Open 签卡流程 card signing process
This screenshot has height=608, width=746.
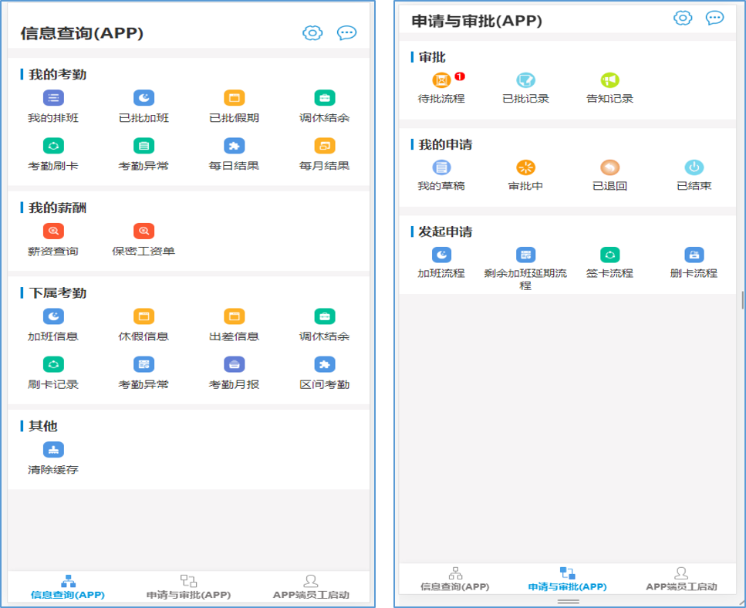click(x=609, y=255)
